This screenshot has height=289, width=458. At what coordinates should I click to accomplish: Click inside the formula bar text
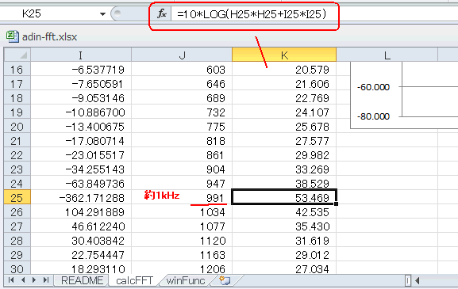tap(251, 14)
